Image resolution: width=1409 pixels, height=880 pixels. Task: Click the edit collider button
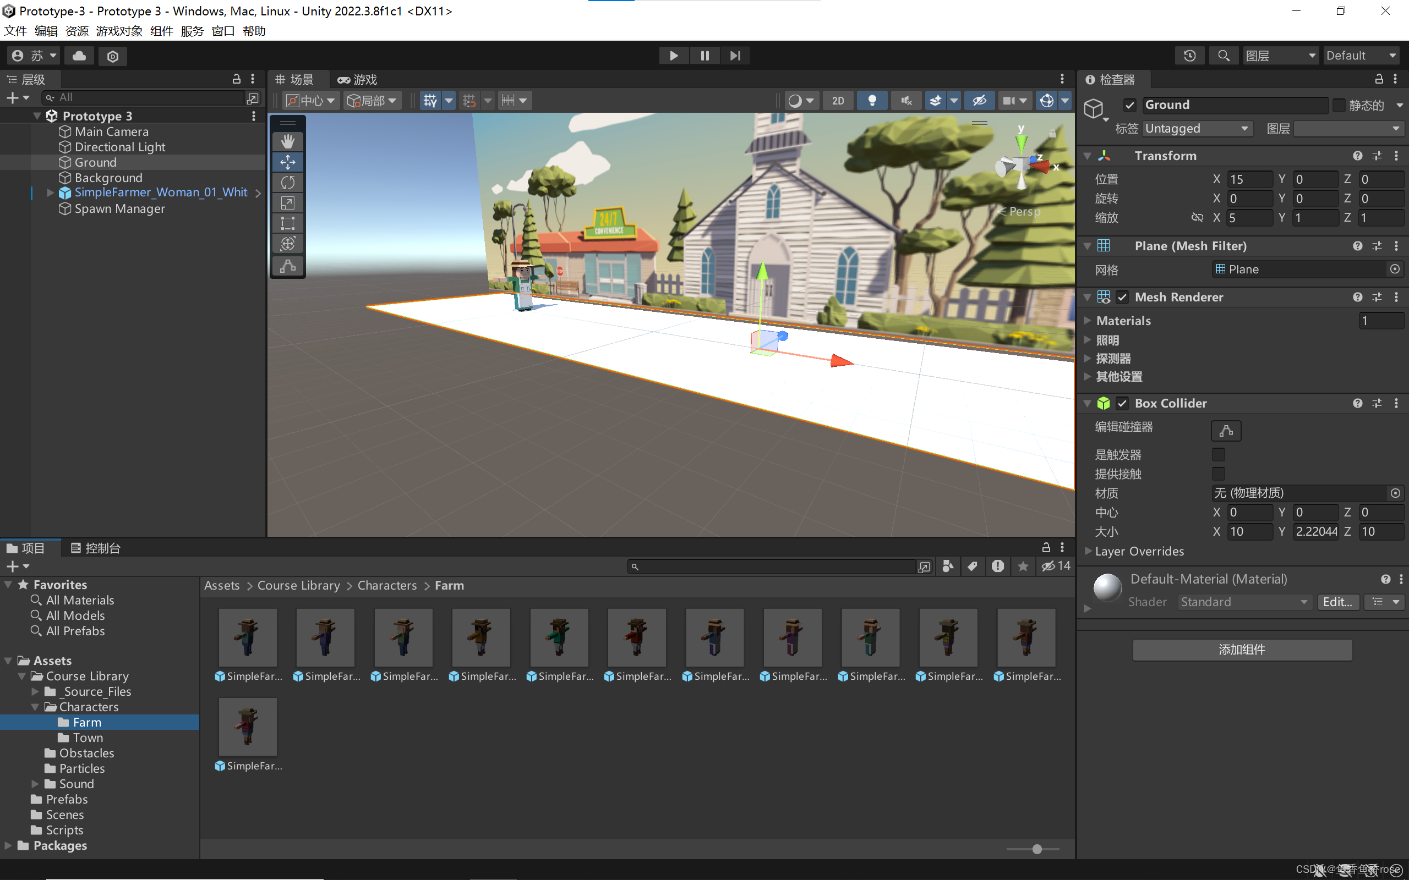(x=1226, y=431)
